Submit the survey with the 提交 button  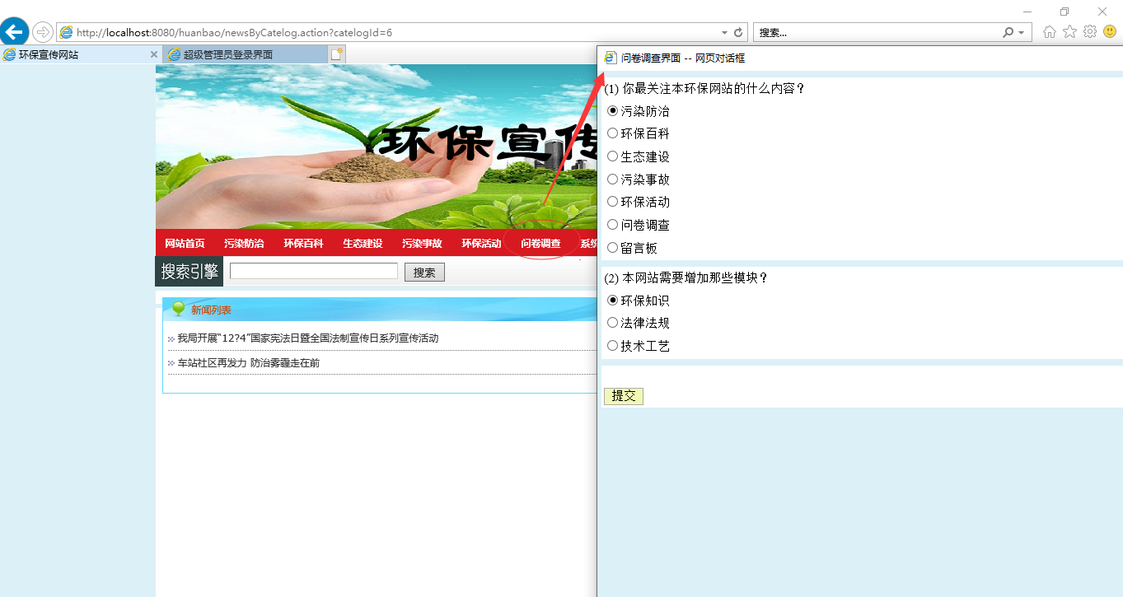tap(624, 396)
